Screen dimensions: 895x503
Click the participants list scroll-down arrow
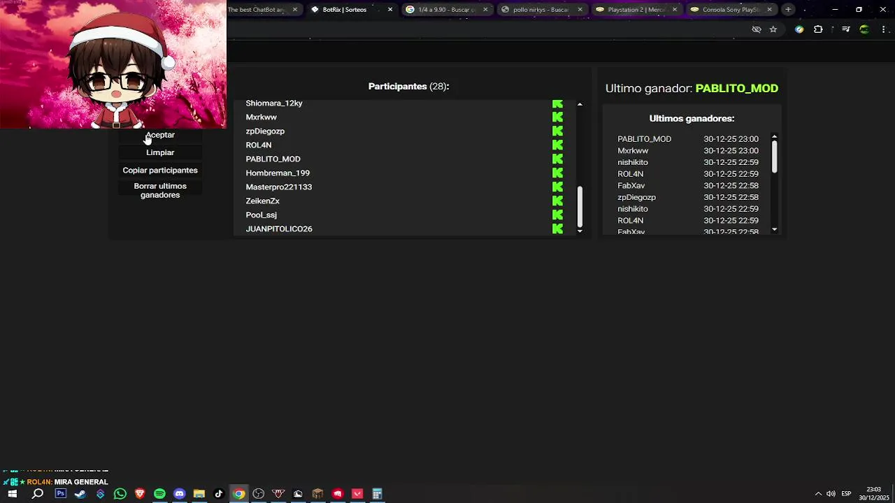580,231
